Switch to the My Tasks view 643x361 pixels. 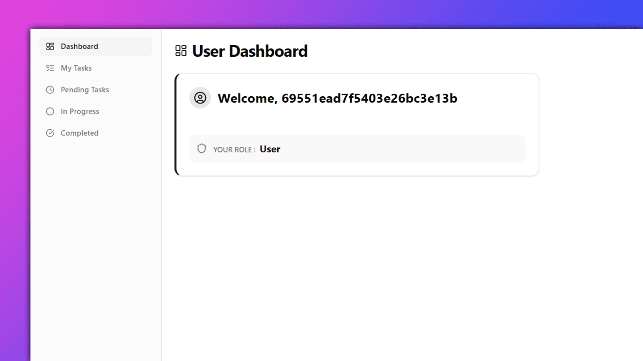point(76,68)
